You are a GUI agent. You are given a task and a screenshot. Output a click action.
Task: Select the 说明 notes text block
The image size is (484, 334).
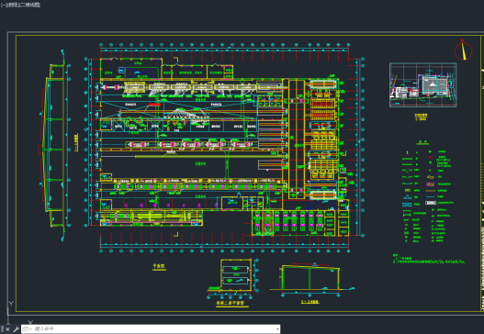tap(429, 259)
